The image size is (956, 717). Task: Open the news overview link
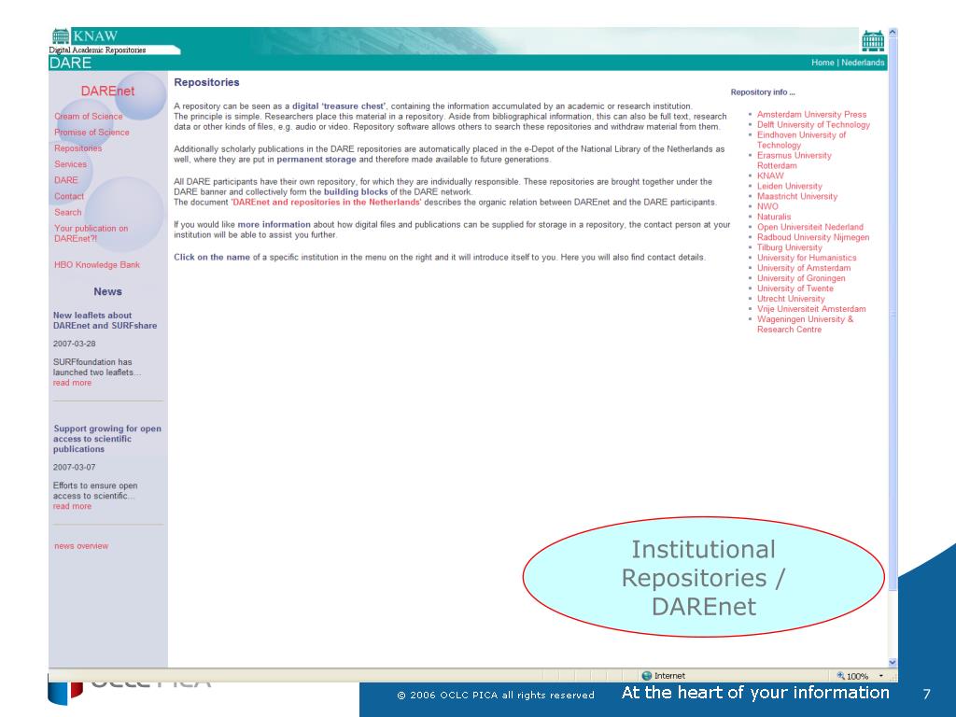[x=81, y=545]
